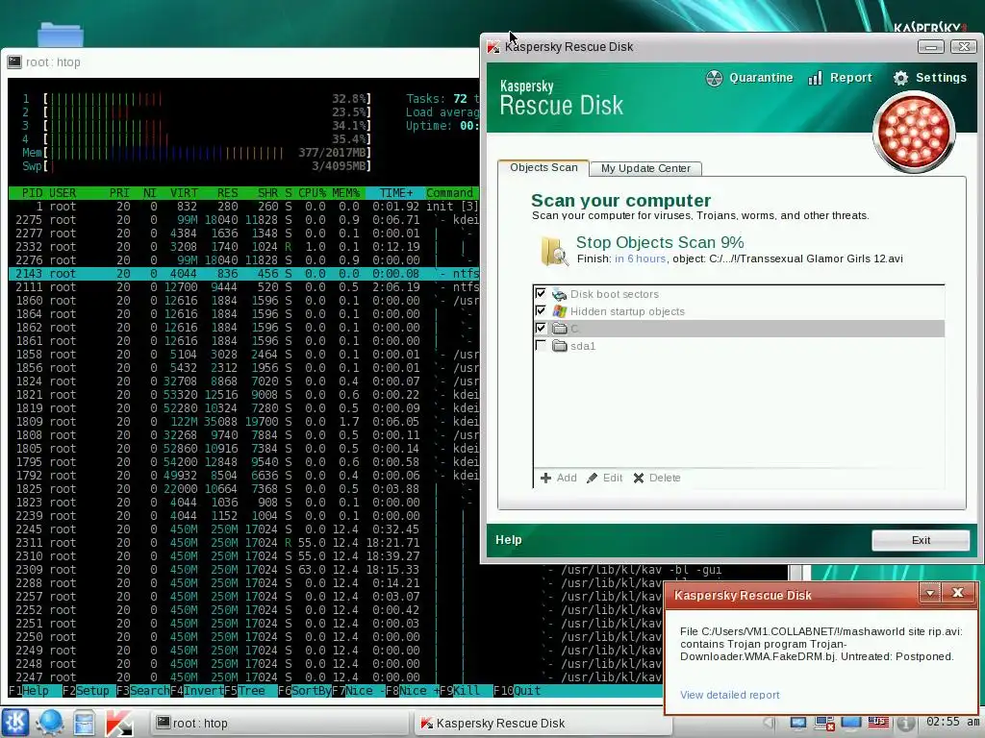985x738 pixels.
Task: Click F2 Setup in htop
Action: (x=86, y=690)
